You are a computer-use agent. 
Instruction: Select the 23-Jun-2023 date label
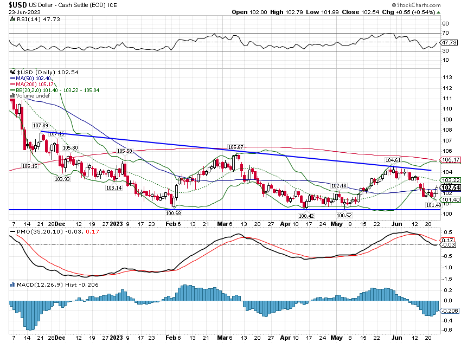[x=25, y=12]
